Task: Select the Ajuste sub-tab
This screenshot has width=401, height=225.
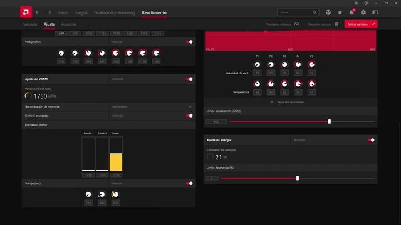Action: (49, 24)
